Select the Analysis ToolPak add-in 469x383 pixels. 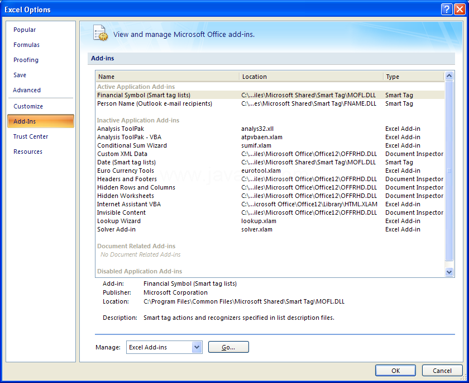270,129
